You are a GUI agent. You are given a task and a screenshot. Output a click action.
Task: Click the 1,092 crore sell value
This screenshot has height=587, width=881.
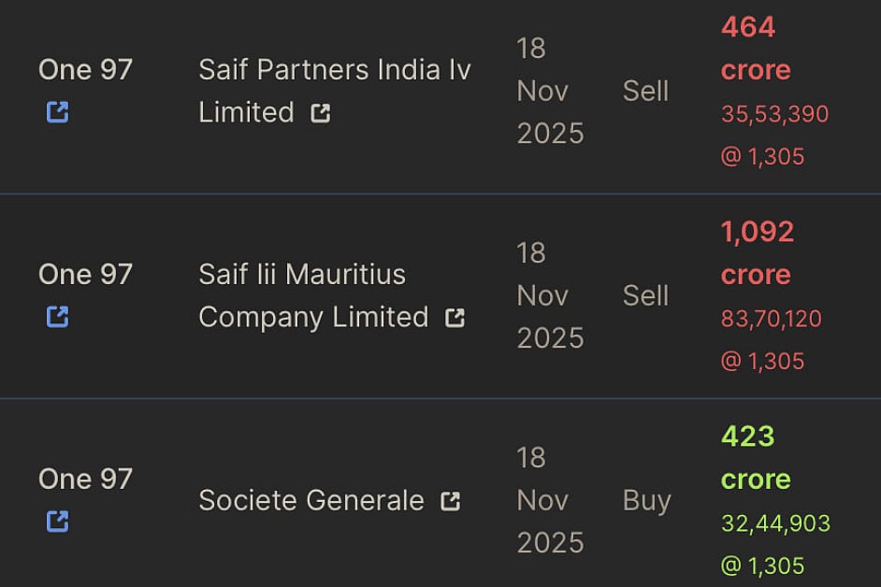[757, 253]
